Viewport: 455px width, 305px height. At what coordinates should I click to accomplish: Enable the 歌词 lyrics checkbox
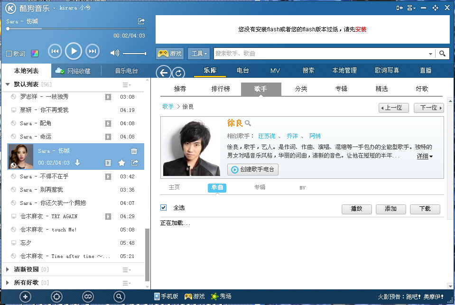pyautogui.click(x=9, y=54)
